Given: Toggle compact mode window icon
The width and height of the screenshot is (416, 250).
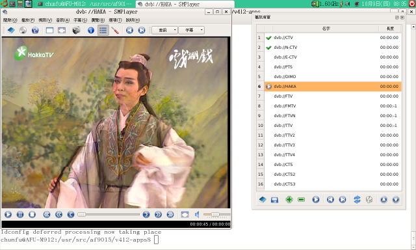Looking at the screenshot, I should tap(49, 31).
